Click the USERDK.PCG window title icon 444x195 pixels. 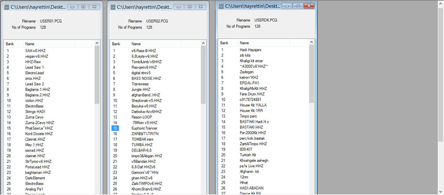click(x=221, y=6)
